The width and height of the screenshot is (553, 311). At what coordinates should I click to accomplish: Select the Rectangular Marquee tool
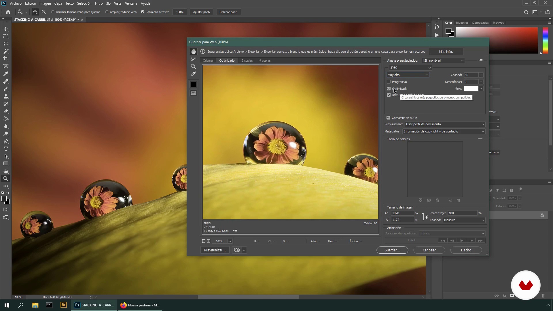[6, 37]
